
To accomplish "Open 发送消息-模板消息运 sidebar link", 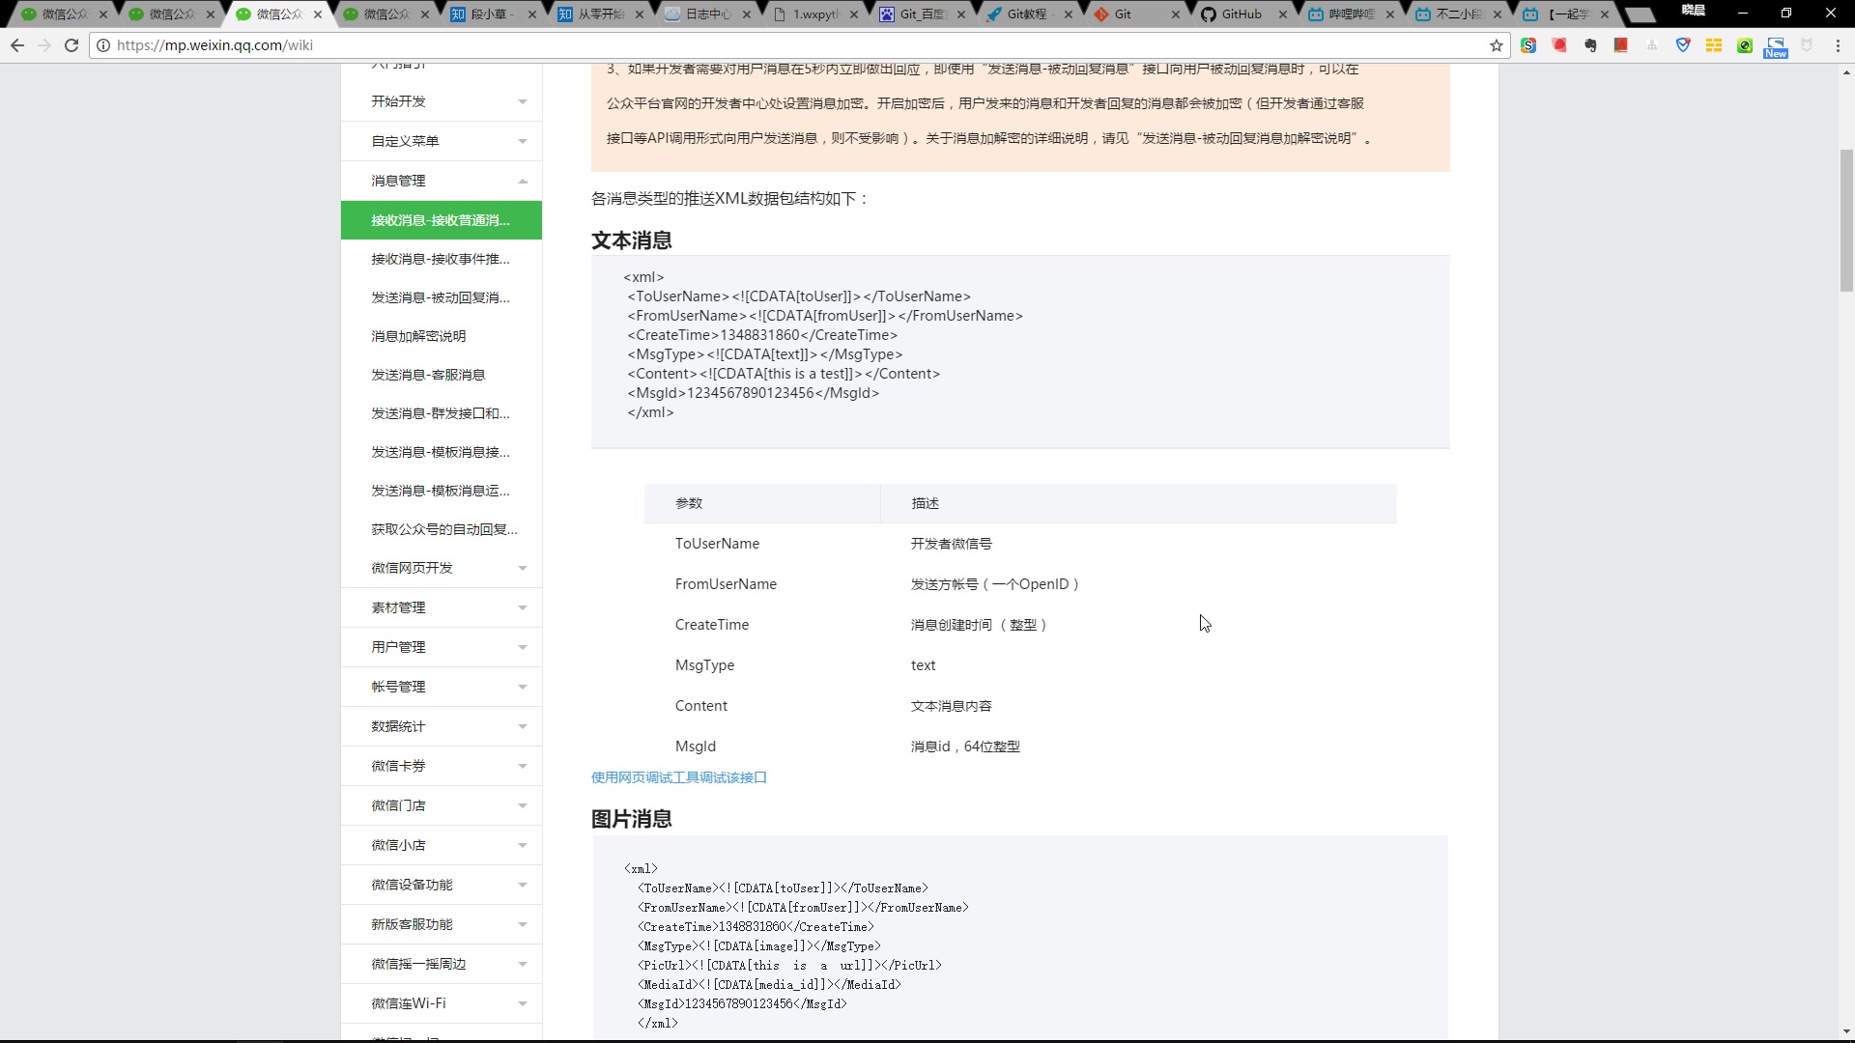I will coord(442,491).
